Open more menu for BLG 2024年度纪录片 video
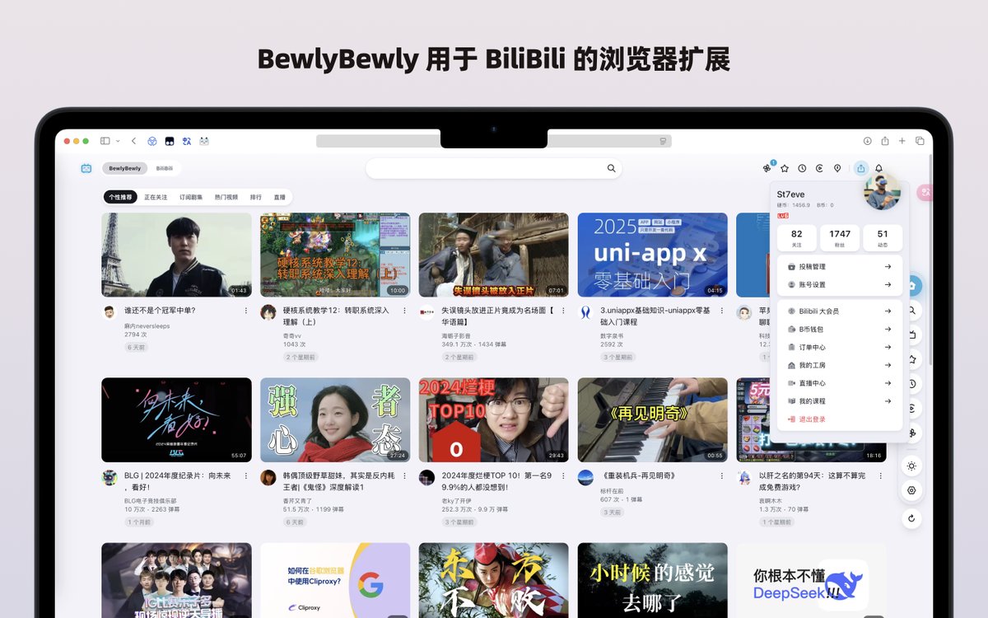Screen dimensions: 988x618 point(245,475)
